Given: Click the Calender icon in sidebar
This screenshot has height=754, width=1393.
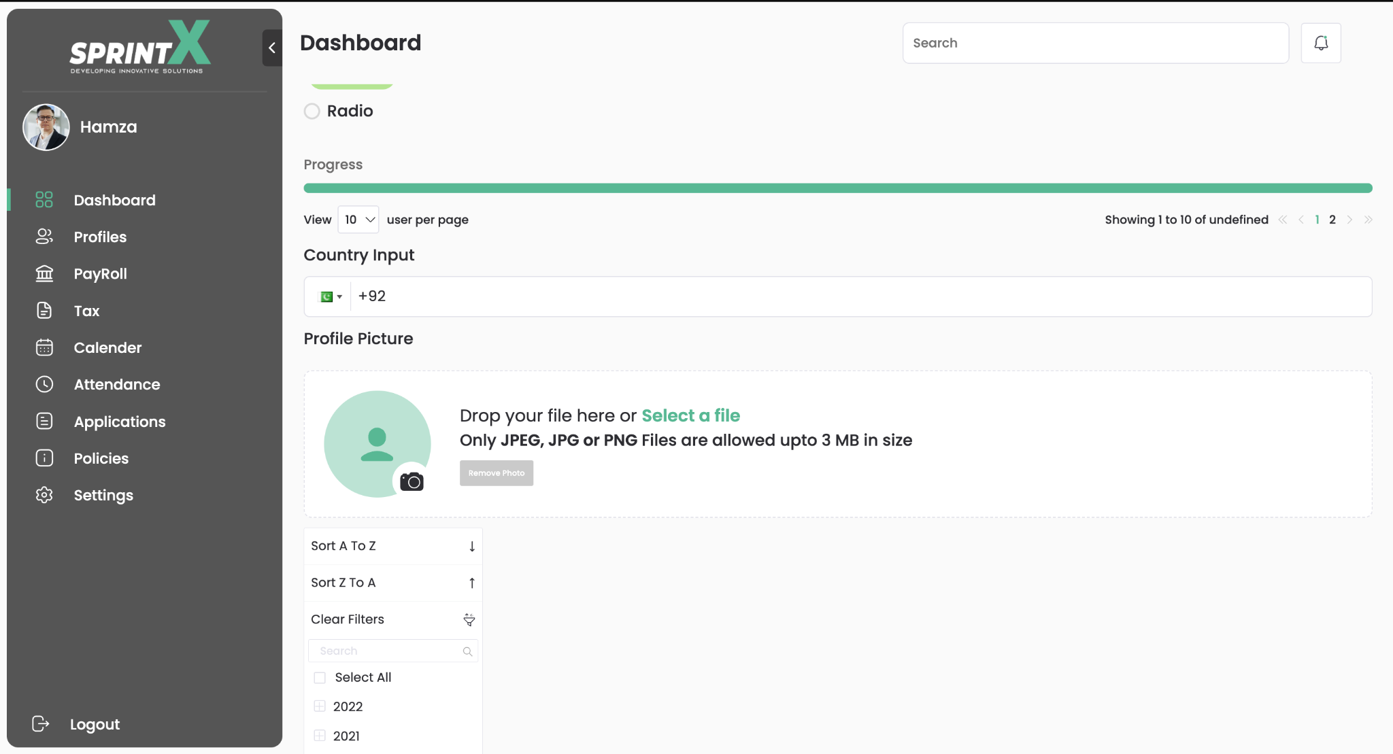Looking at the screenshot, I should pos(44,347).
